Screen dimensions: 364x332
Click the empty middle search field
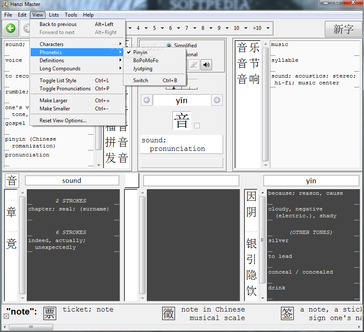coord(191,180)
